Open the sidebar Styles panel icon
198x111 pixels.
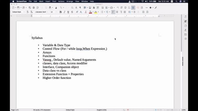click(x=186, y=30)
